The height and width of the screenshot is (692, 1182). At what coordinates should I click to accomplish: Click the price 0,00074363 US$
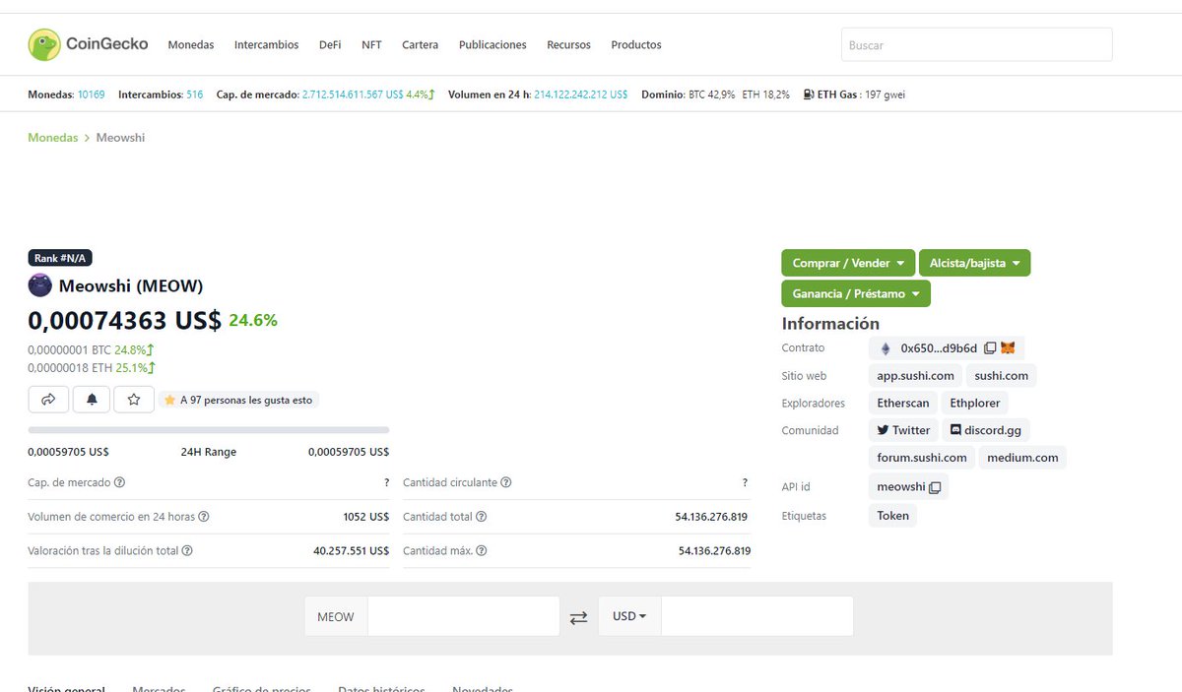124,320
